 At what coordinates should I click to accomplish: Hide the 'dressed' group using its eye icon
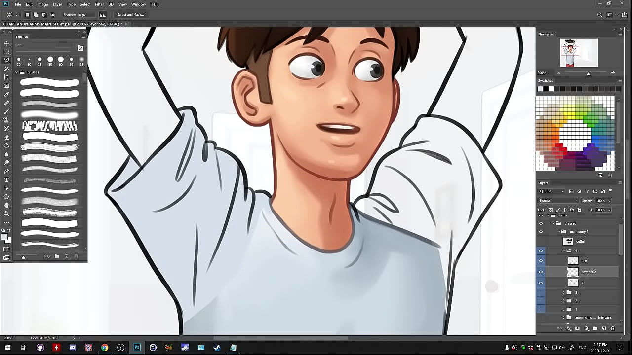coord(541,223)
